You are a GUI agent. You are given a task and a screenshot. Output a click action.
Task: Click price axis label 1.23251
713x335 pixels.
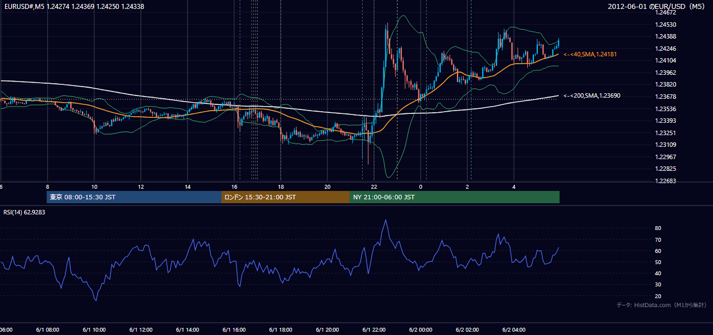pyautogui.click(x=665, y=133)
